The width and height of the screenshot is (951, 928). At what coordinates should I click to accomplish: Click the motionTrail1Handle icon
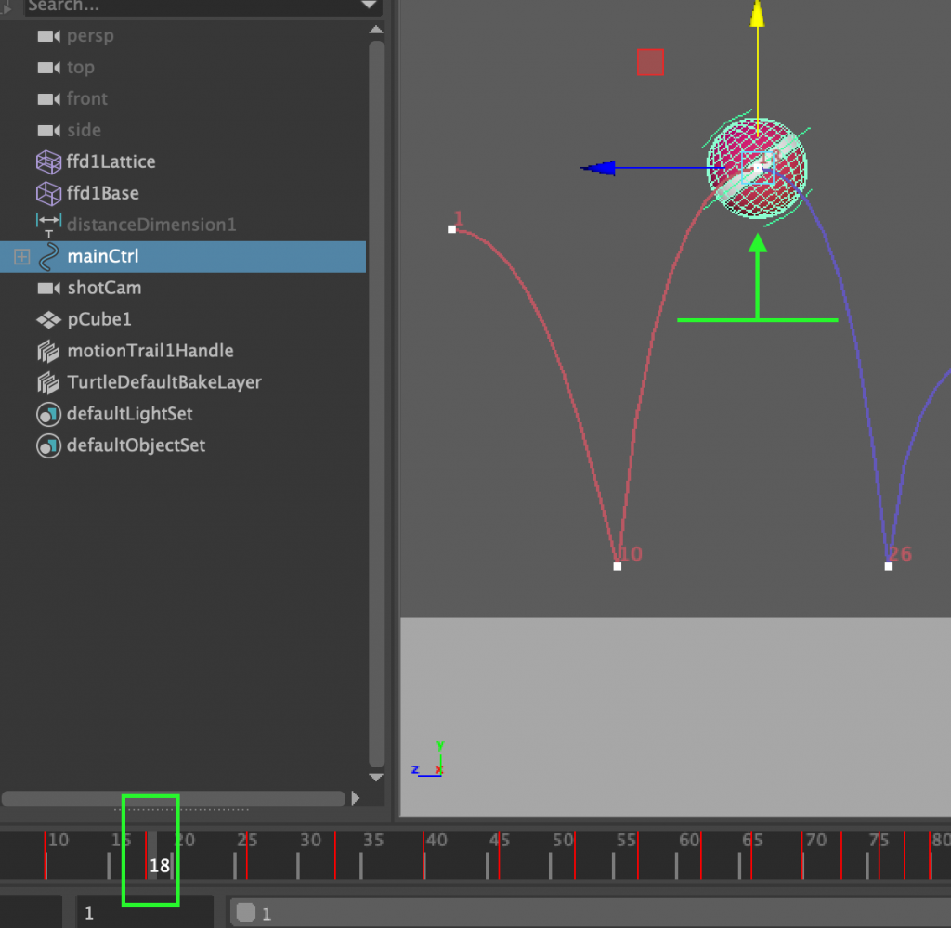pyautogui.click(x=48, y=351)
